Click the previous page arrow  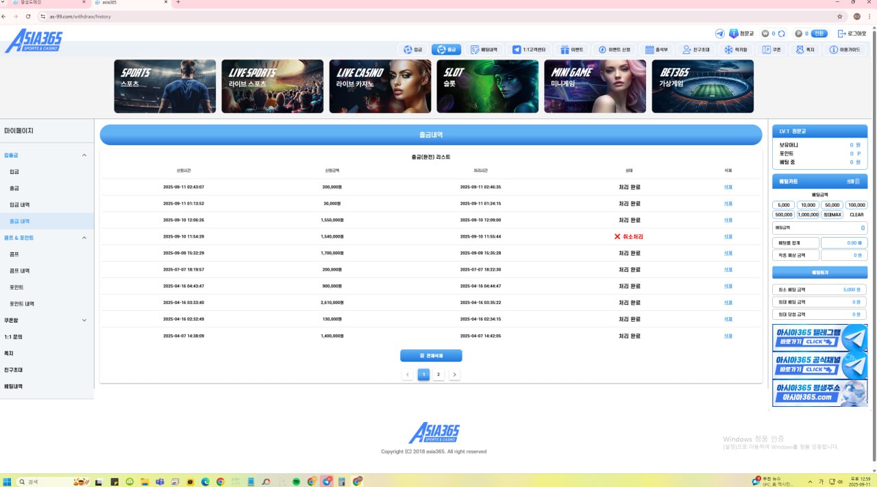coord(408,375)
